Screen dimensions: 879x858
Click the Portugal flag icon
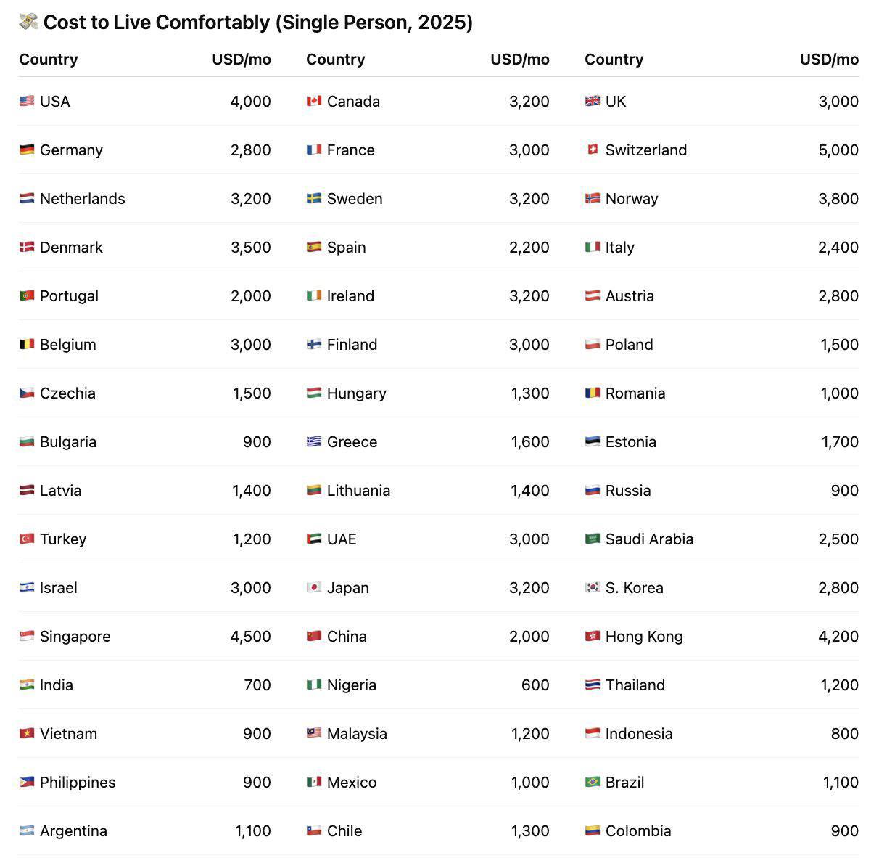point(27,295)
